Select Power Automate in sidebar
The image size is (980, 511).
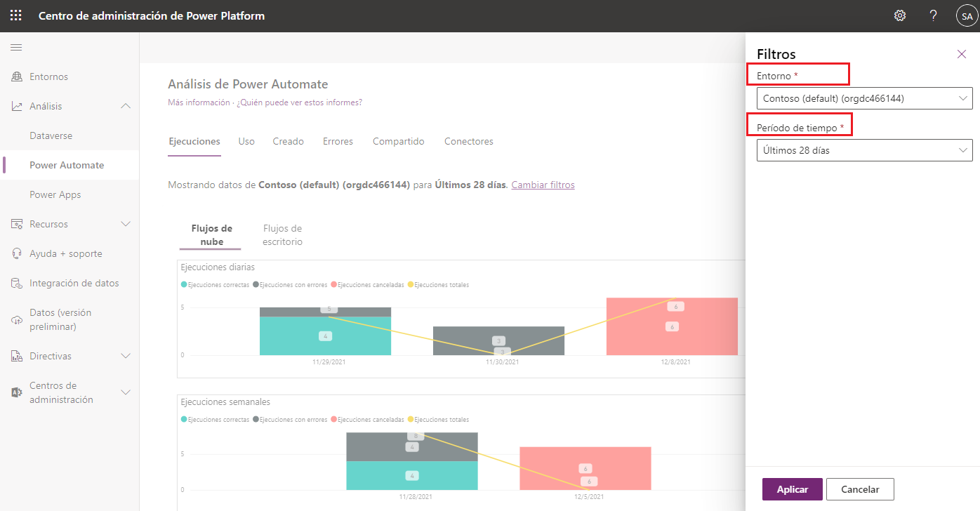click(69, 165)
